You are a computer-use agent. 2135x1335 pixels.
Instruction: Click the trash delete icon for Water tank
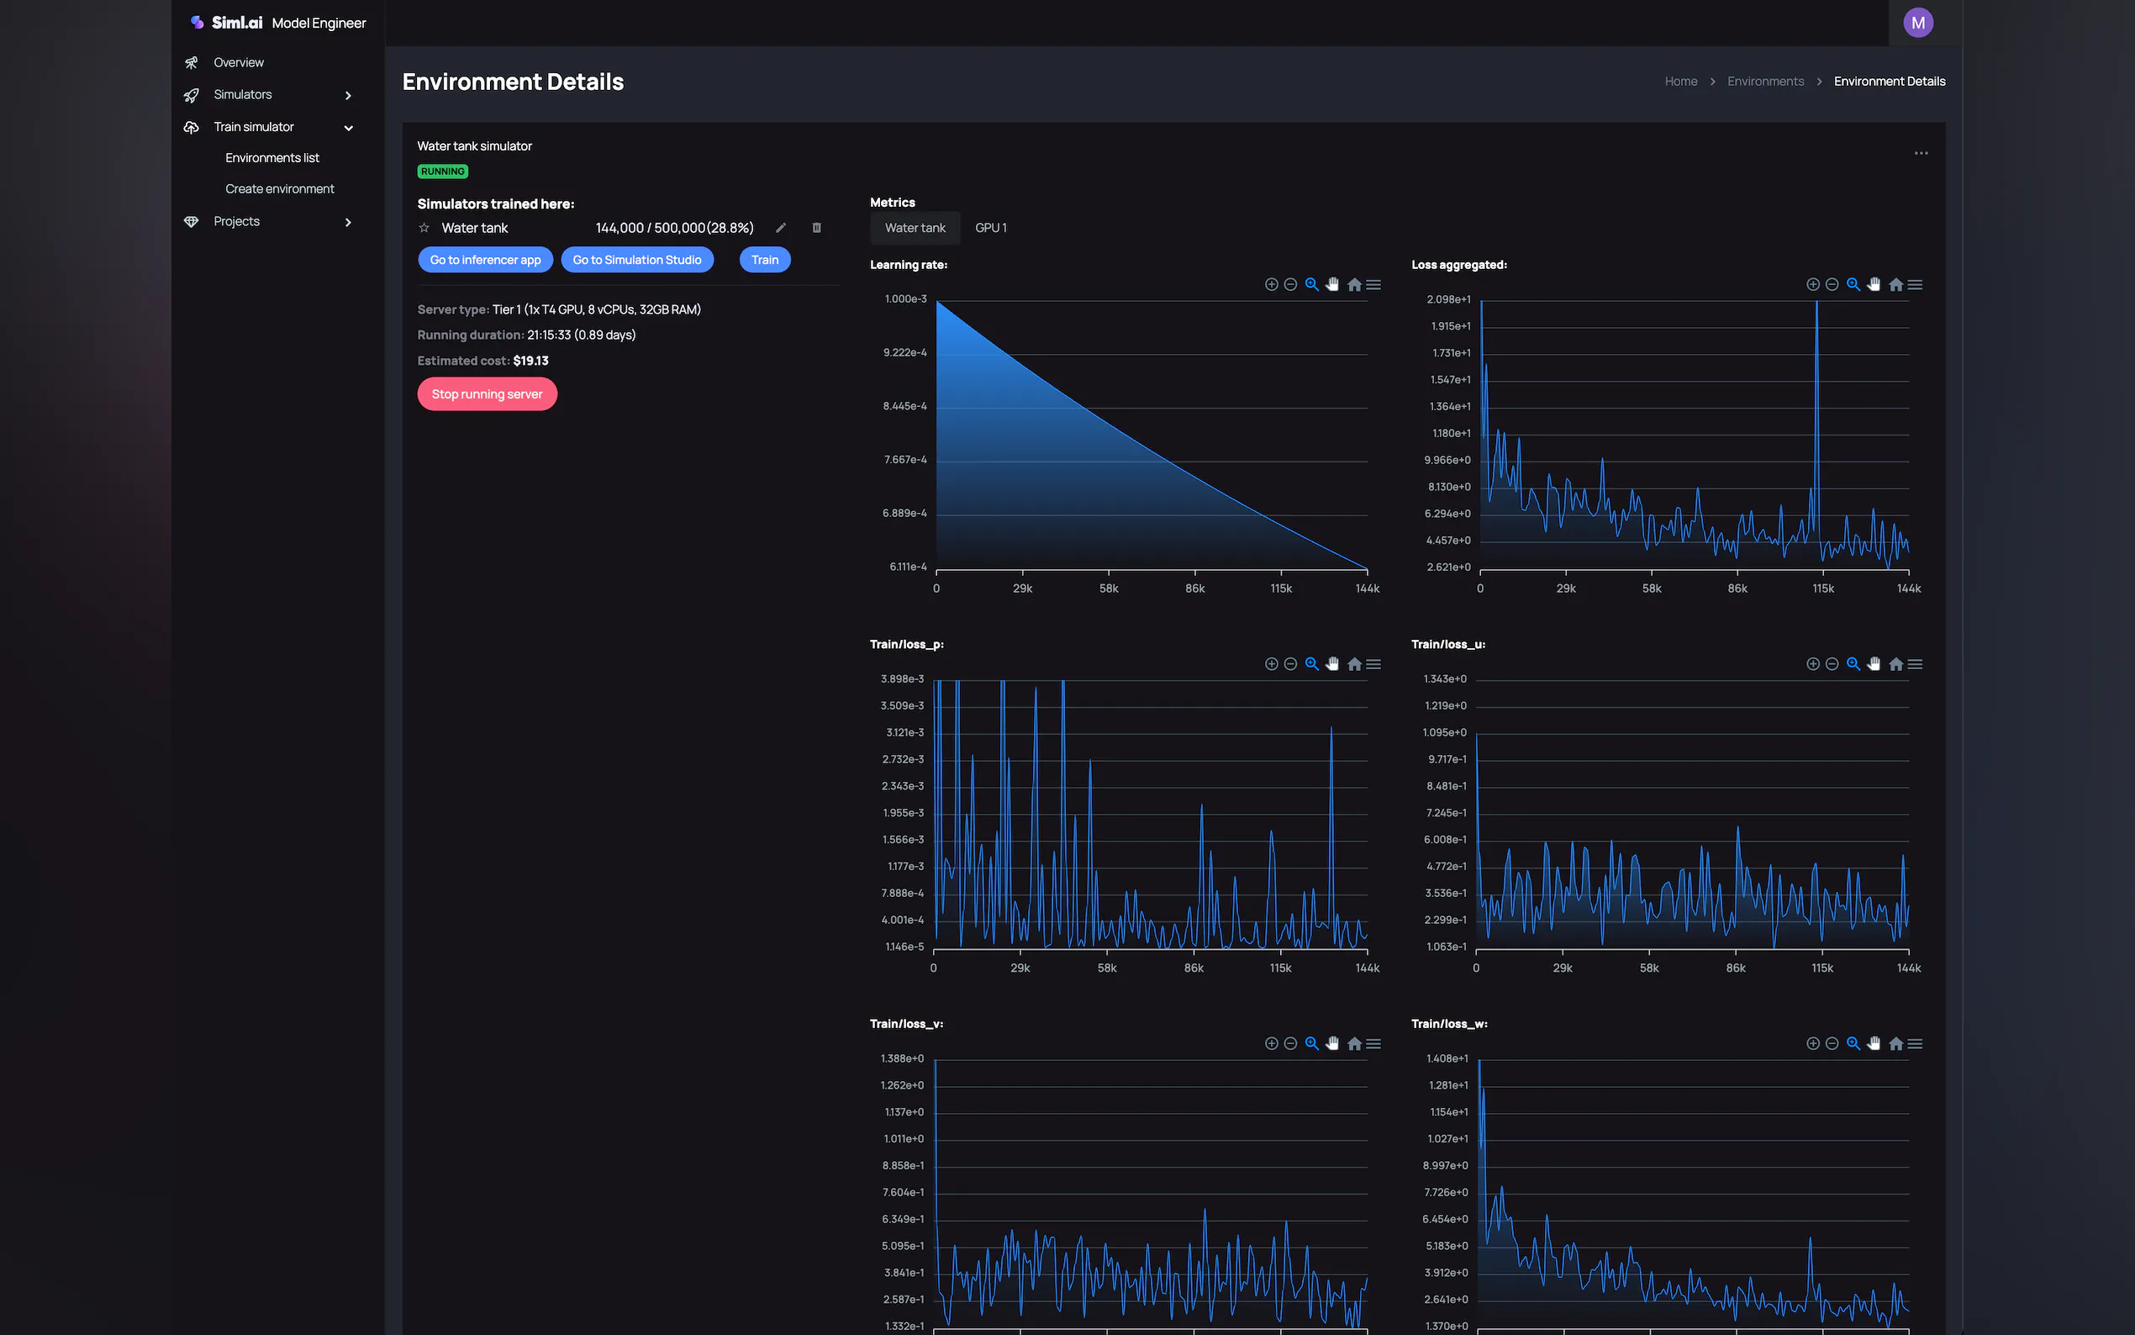[x=816, y=228]
